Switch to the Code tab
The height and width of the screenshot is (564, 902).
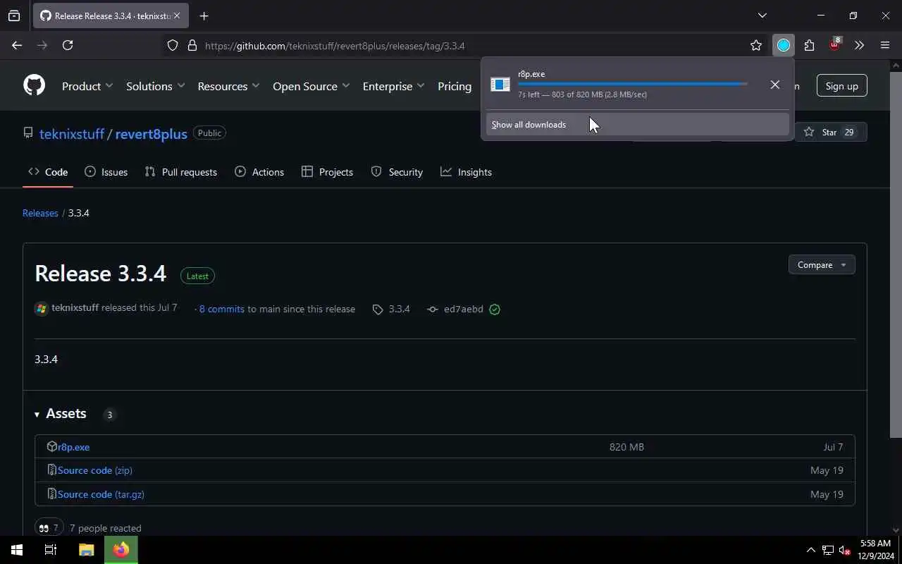point(48,172)
